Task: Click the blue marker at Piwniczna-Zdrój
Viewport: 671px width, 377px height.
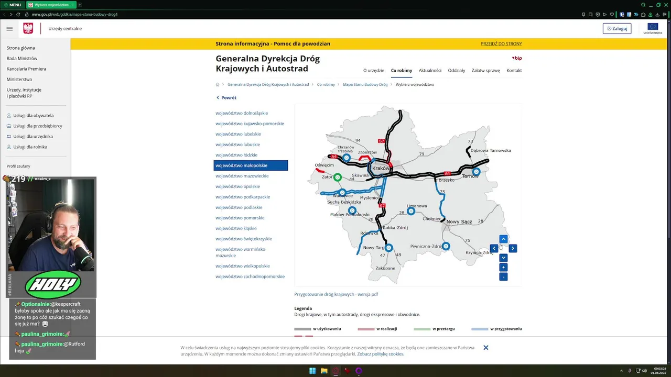Action: [x=446, y=246]
